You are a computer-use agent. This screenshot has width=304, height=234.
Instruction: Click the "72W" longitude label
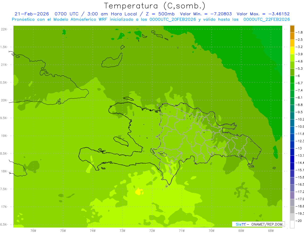[152, 231]
